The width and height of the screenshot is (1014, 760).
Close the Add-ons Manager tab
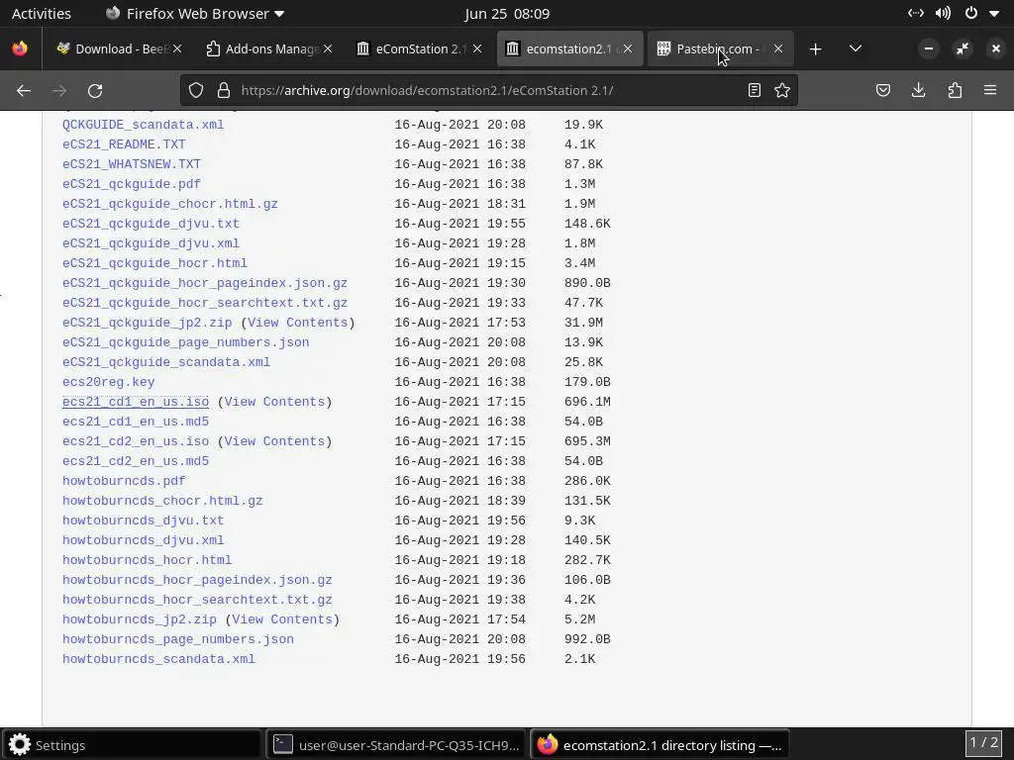328,49
